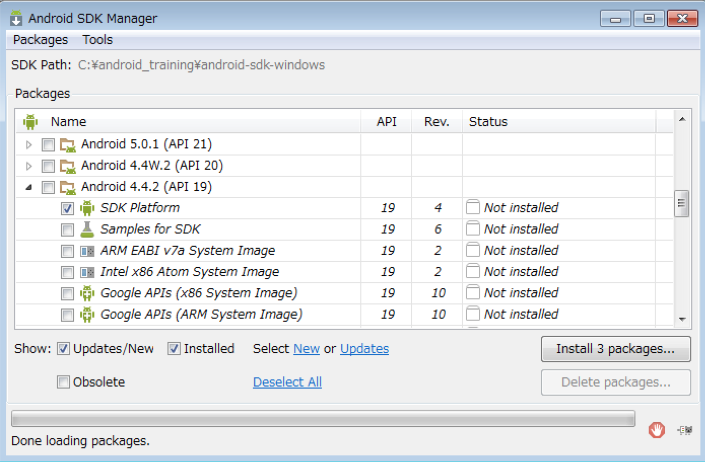Select Android 4.4W.2 (API 20) label
The width and height of the screenshot is (705, 462).
[152, 165]
